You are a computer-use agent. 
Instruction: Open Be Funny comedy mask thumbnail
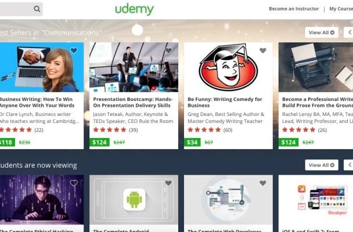pyautogui.click(x=228, y=67)
